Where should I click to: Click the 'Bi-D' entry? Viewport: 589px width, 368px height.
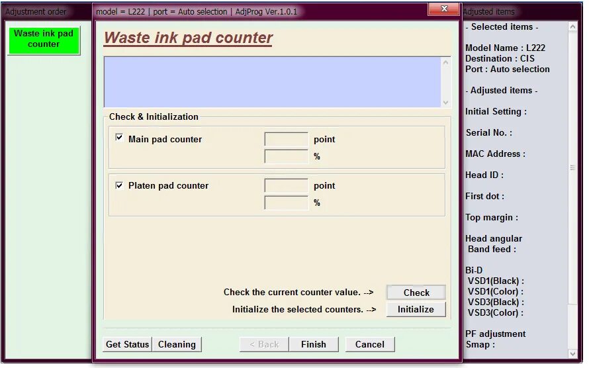pyautogui.click(x=474, y=270)
